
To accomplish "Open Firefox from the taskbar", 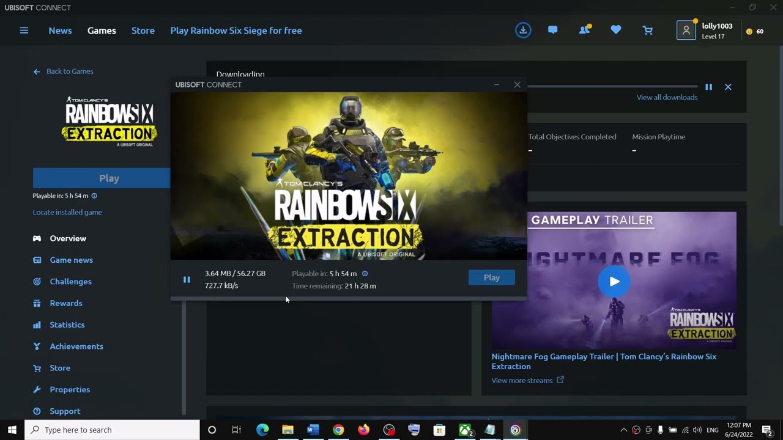I will point(363,430).
